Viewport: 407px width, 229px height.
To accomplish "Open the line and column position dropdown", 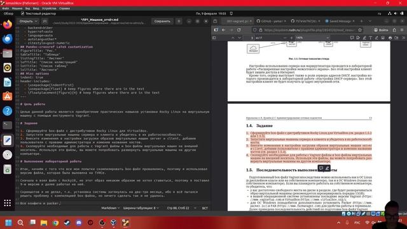I will (182, 208).
